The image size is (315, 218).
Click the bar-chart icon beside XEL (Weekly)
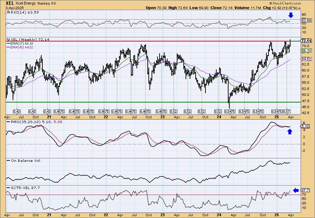[8, 39]
